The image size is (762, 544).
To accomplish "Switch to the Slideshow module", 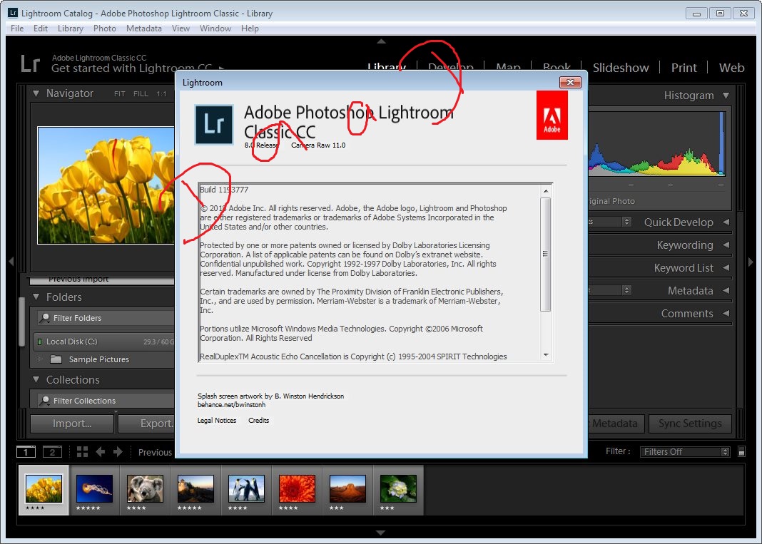I will tap(621, 68).
